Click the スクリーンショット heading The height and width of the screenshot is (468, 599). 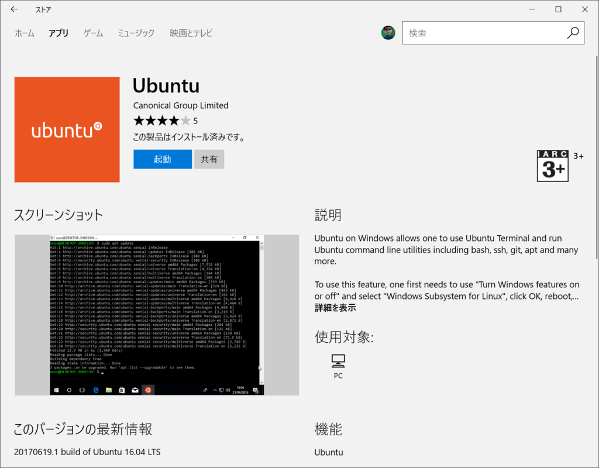[x=58, y=215]
